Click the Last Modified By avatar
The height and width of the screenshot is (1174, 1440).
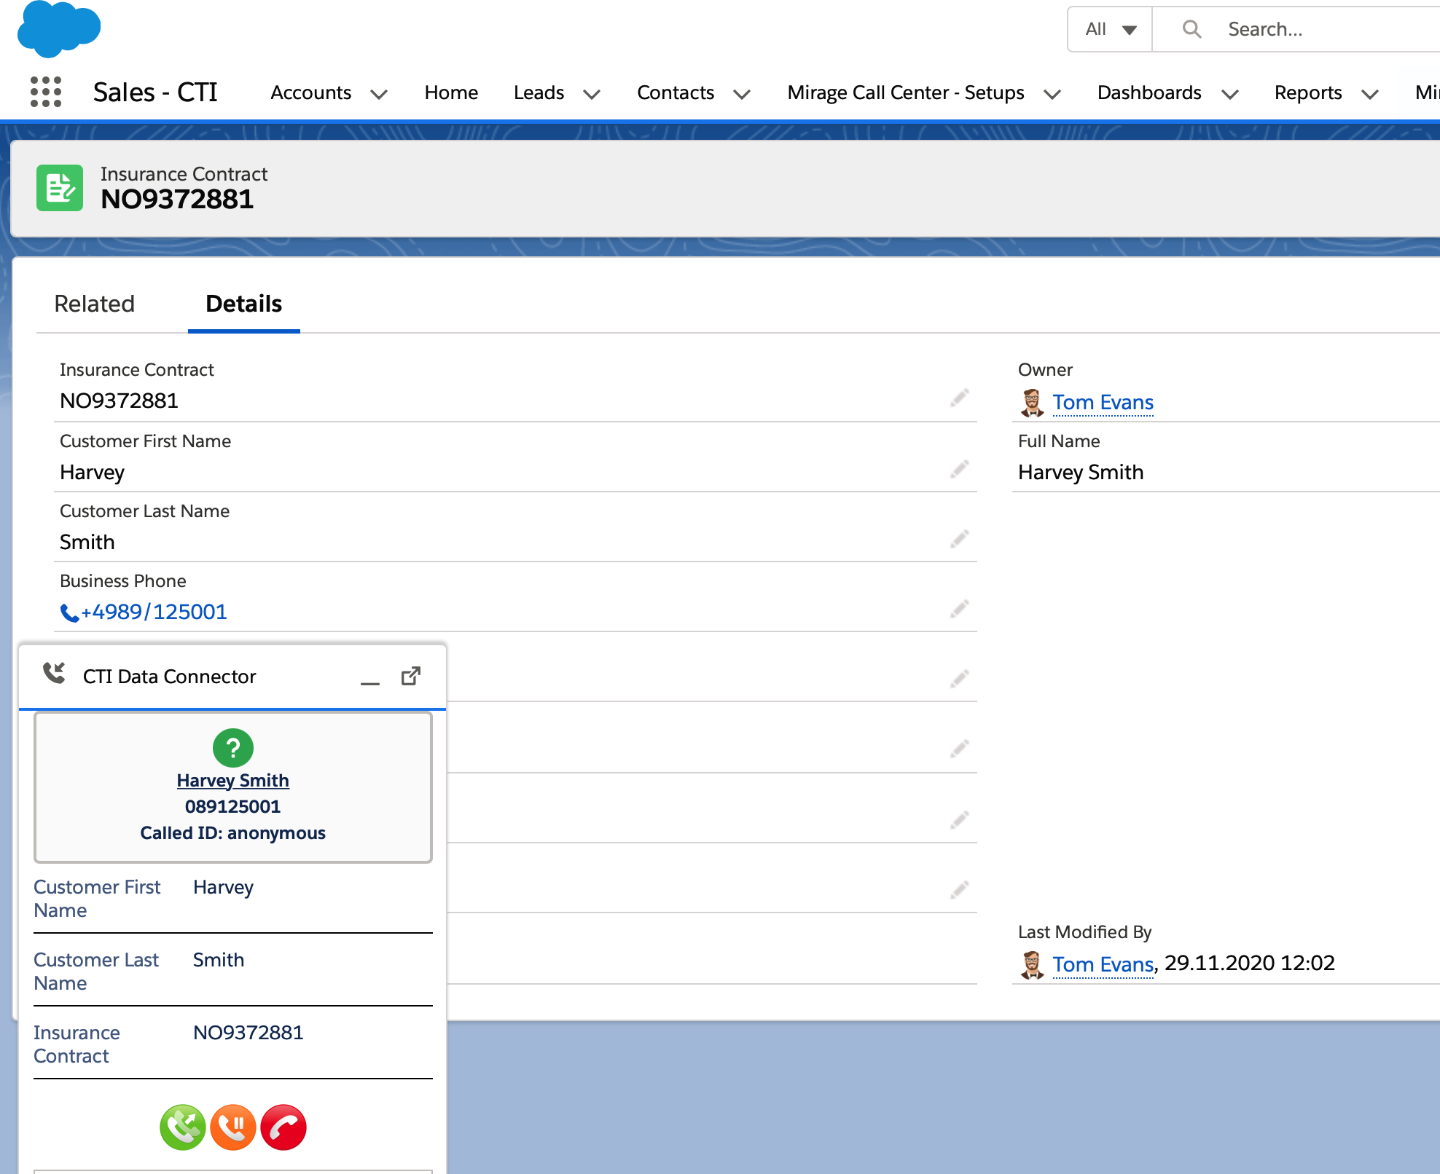click(1032, 965)
